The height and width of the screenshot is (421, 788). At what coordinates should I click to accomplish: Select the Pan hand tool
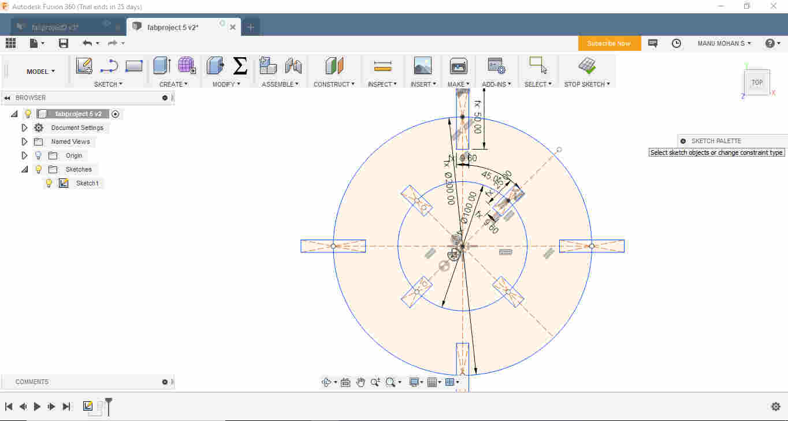(360, 382)
